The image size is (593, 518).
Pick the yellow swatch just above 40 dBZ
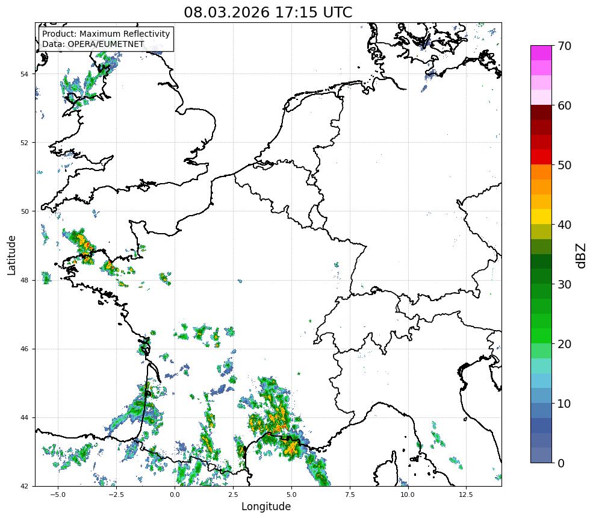click(x=541, y=217)
